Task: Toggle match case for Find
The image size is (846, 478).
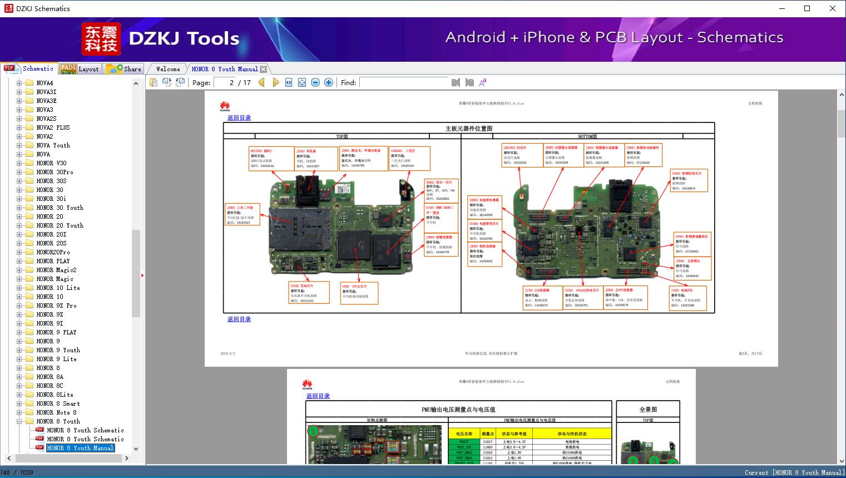Action: (x=483, y=82)
